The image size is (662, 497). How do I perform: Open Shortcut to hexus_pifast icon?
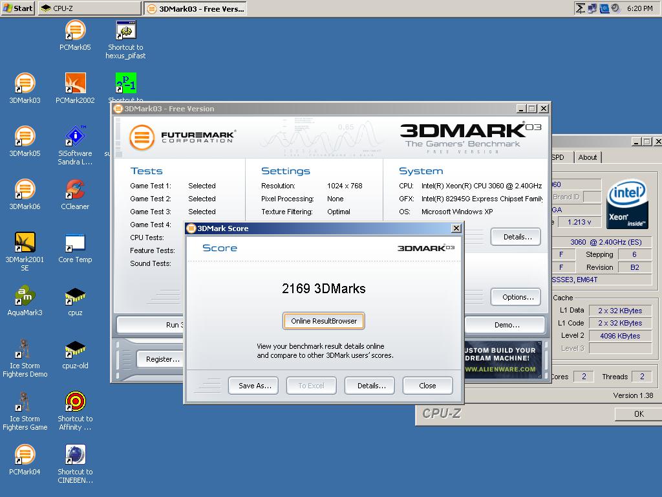[x=125, y=39]
